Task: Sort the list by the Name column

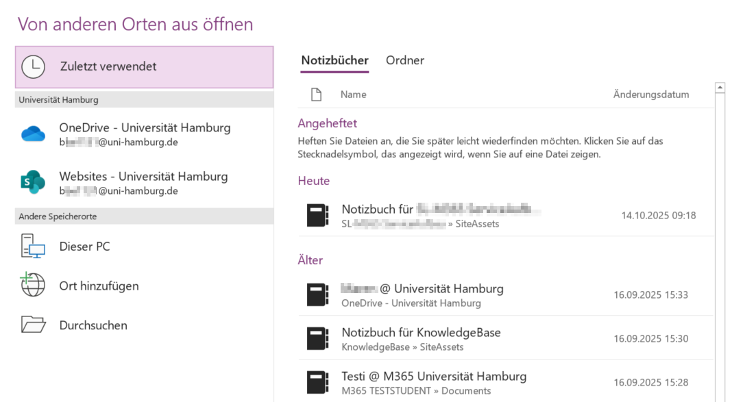Action: (x=353, y=95)
